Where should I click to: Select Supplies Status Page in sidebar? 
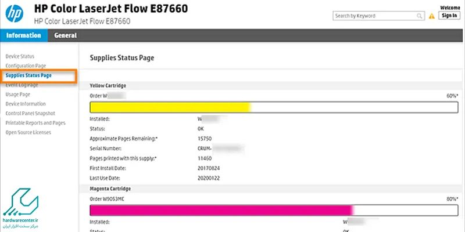28,75
